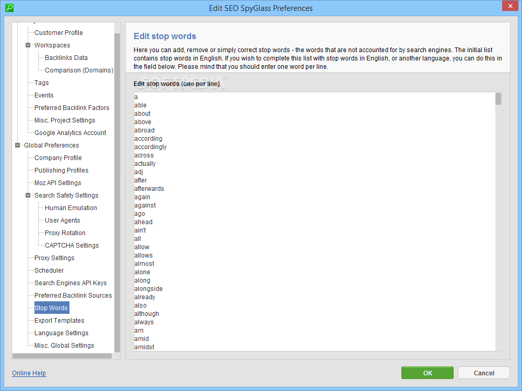
Task: Click the stop word 'alongside'
Action: click(148, 289)
